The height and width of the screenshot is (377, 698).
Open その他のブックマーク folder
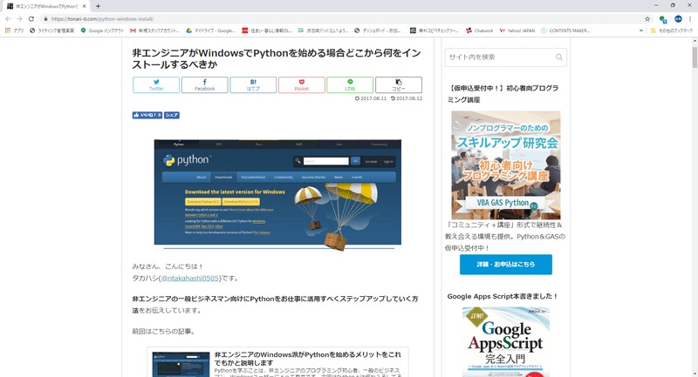click(x=672, y=30)
